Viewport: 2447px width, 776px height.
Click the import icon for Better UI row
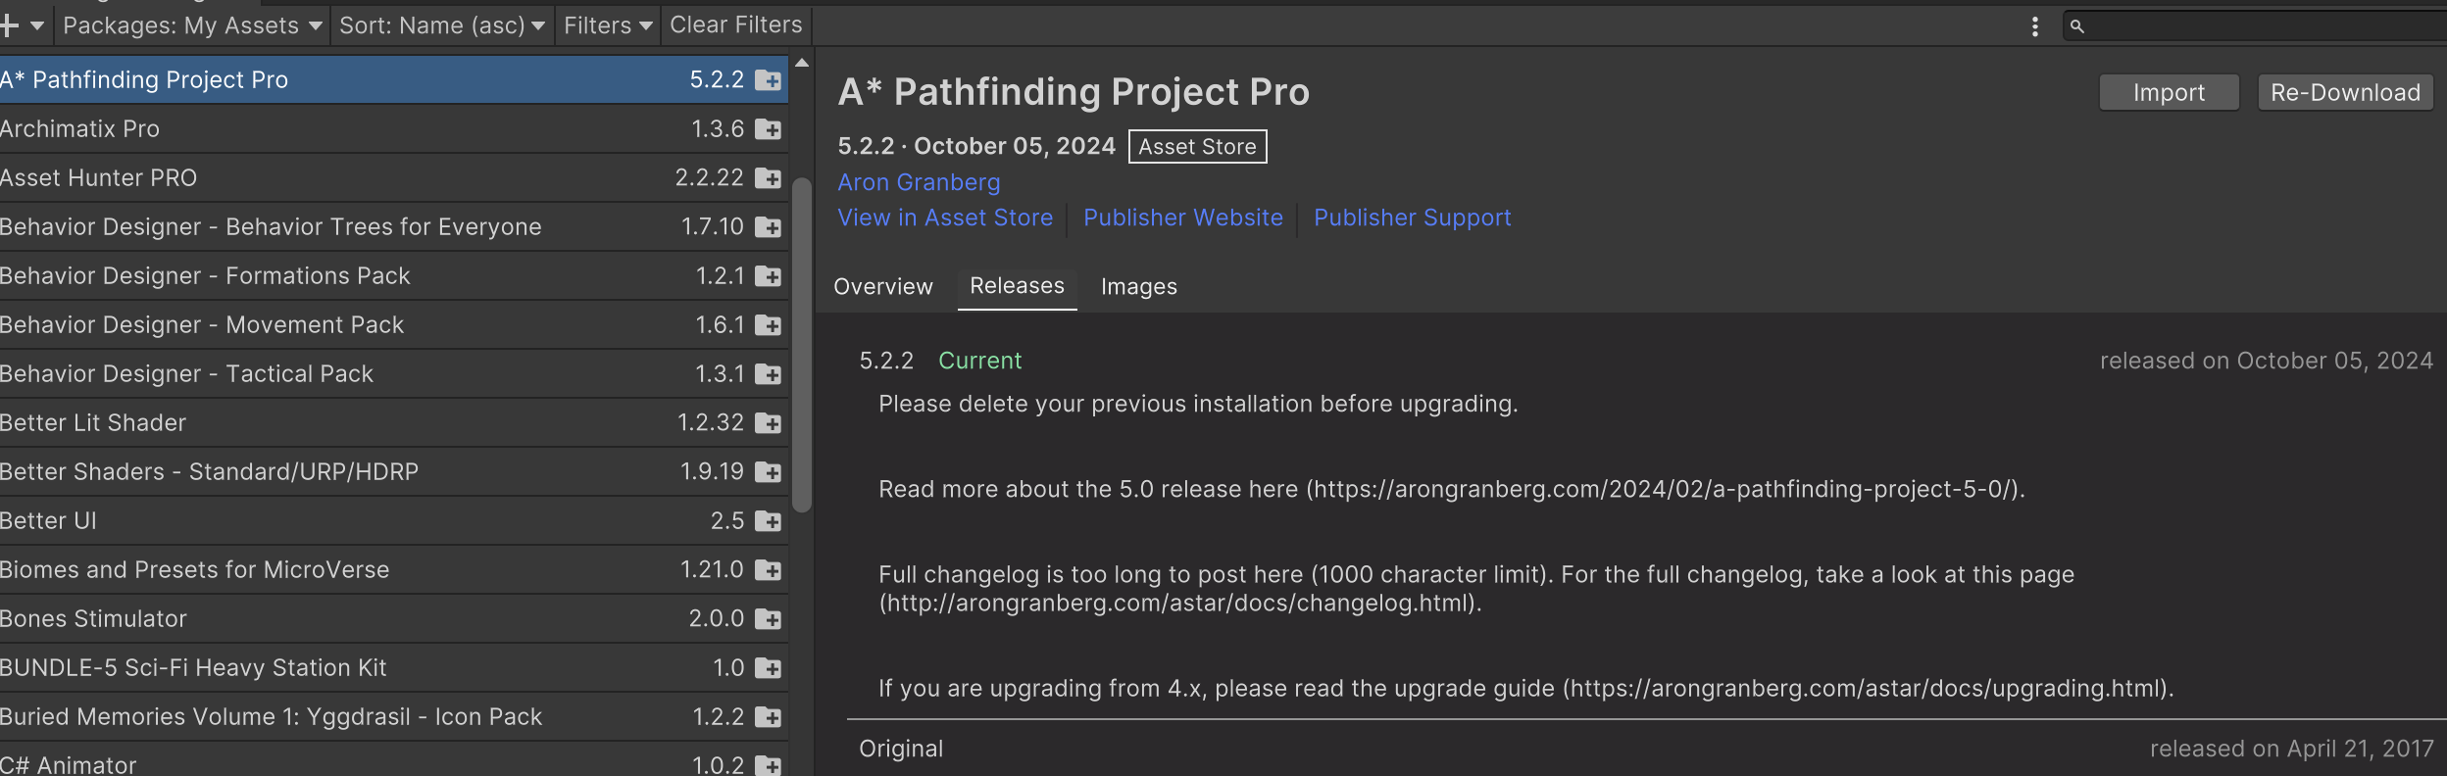point(769,521)
